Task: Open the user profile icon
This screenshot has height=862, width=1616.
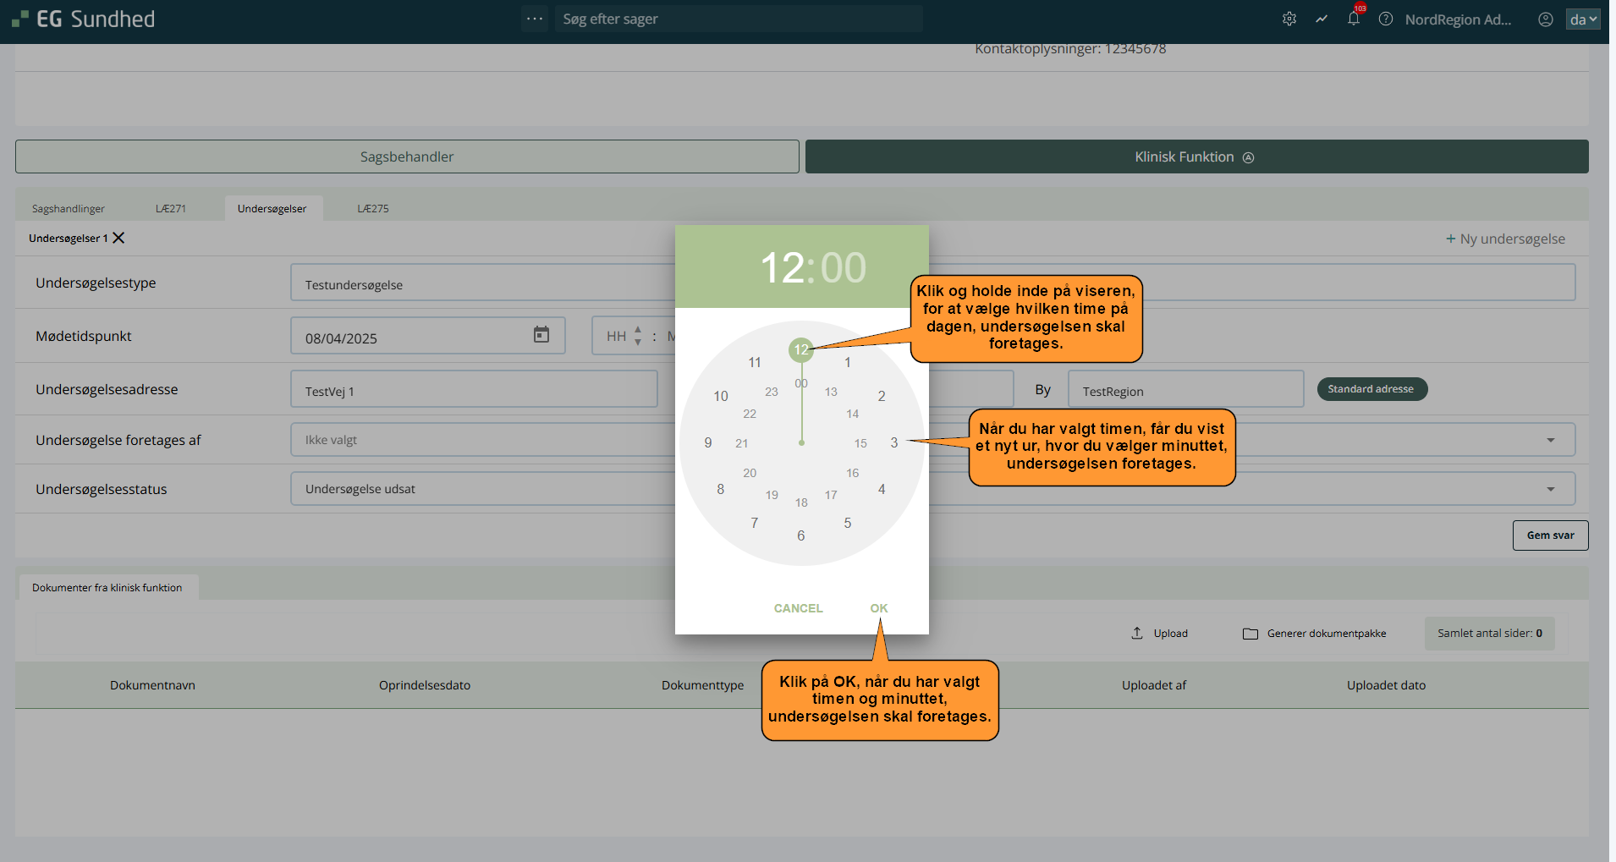Action: coord(1546,19)
